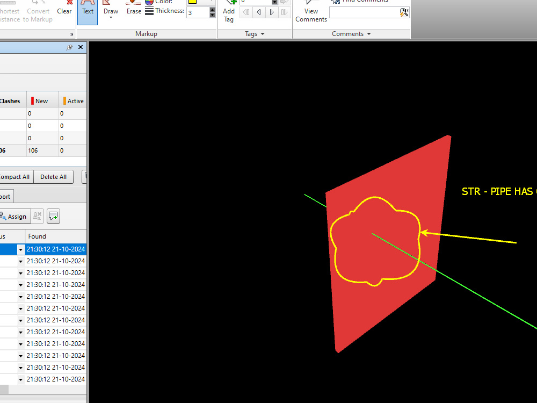Image resolution: width=537 pixels, height=403 pixels.
Task: Go to the previous tag
Action: (259, 12)
